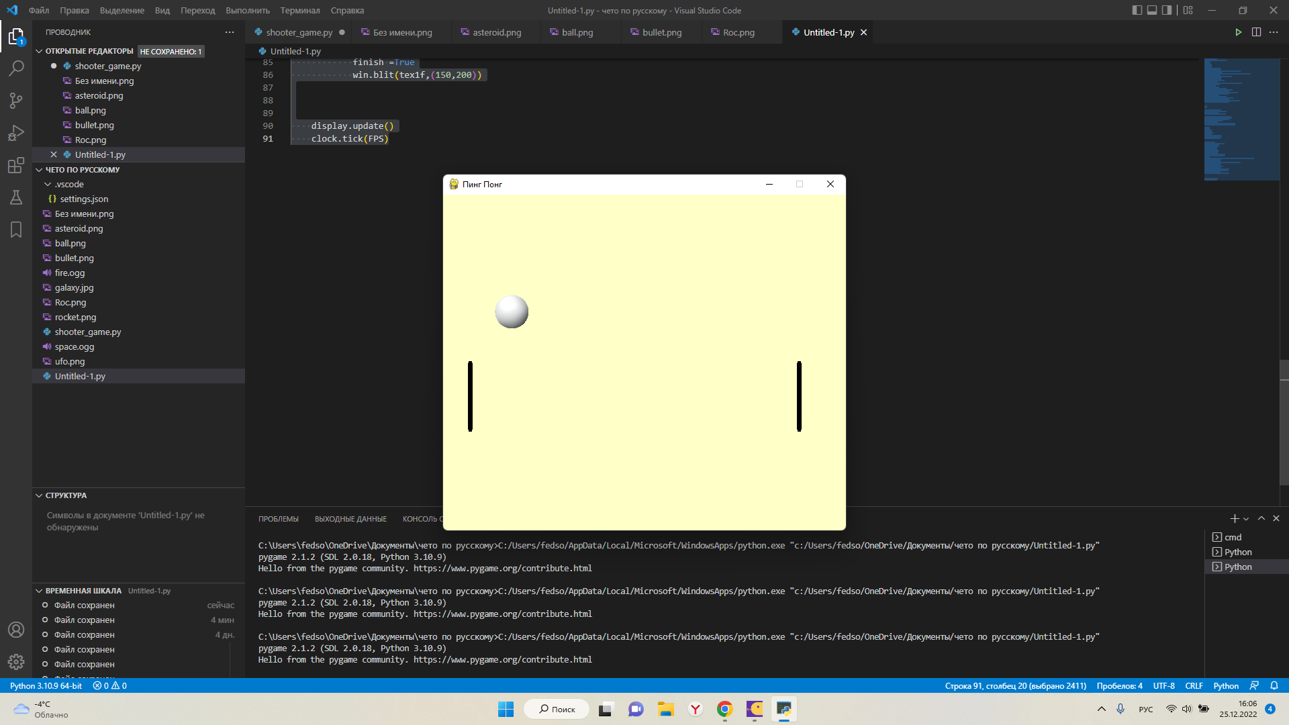Open Run and Debug view
This screenshot has height=725, width=1289.
(x=16, y=133)
